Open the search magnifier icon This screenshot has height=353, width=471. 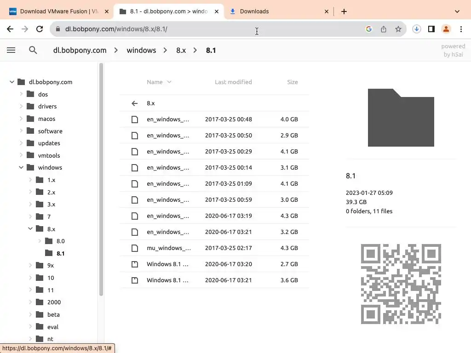[33, 50]
